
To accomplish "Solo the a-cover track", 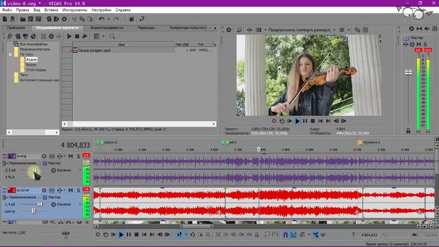I will (78, 191).
